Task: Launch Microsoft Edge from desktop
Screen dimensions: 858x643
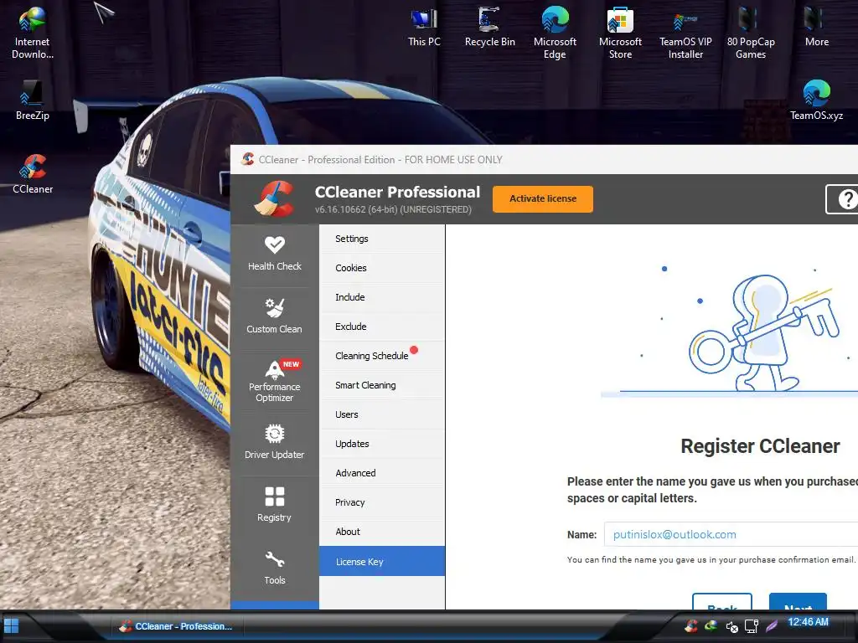Action: [555, 33]
